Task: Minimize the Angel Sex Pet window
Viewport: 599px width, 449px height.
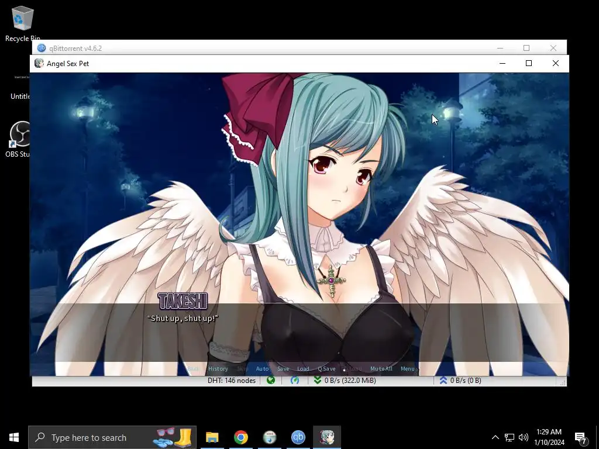Action: point(502,63)
